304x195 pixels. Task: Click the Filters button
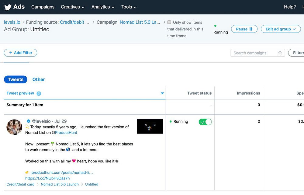(x=296, y=53)
